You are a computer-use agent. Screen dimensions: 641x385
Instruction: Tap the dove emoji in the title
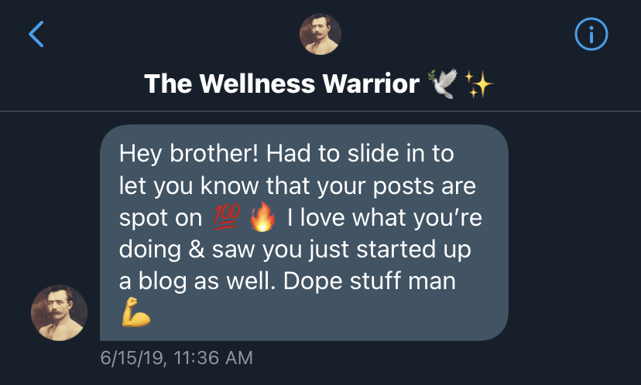(442, 83)
